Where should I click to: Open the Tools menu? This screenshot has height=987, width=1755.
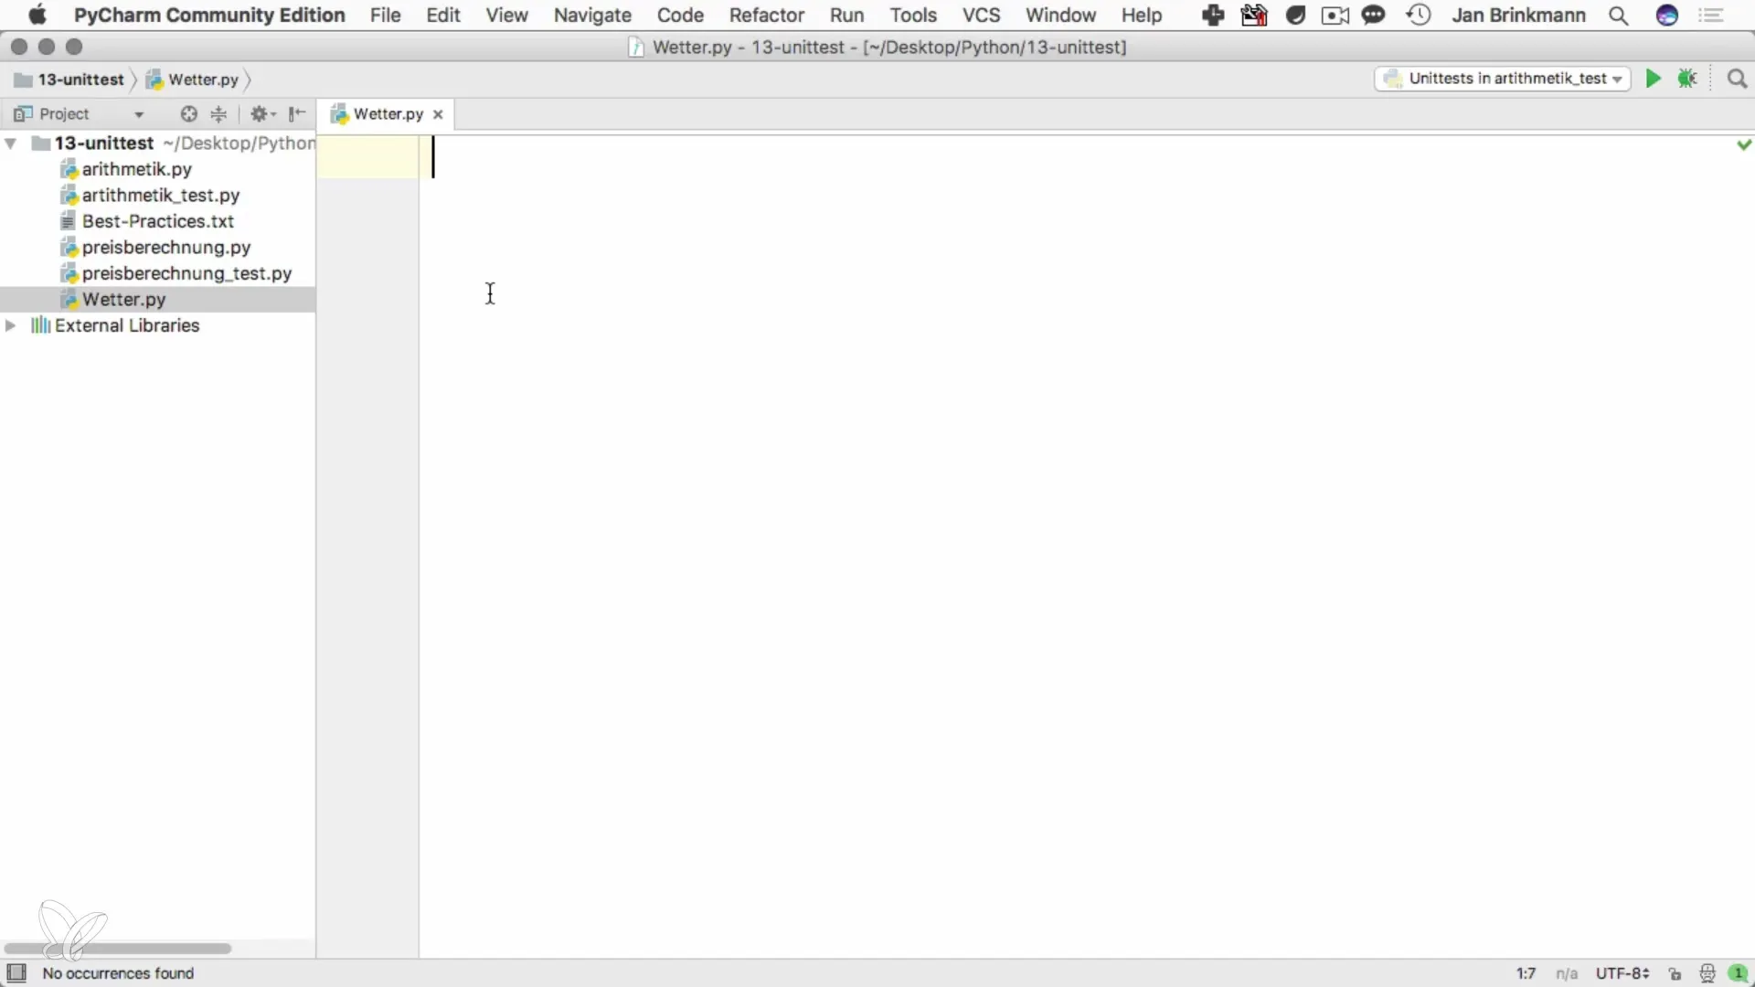(913, 16)
